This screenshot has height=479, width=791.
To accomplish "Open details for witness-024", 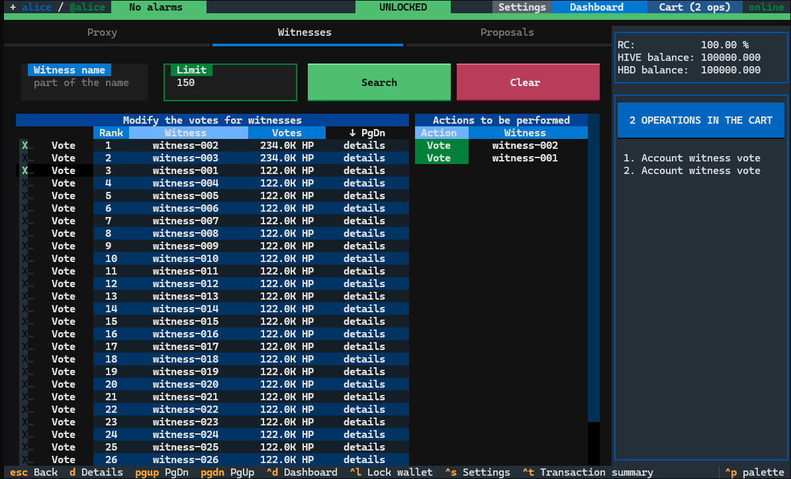I will coord(364,435).
